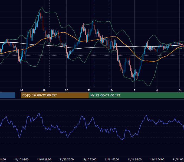Click the 11/11 04:00 date label
This screenshot has height=162, width=184.
(157, 159)
